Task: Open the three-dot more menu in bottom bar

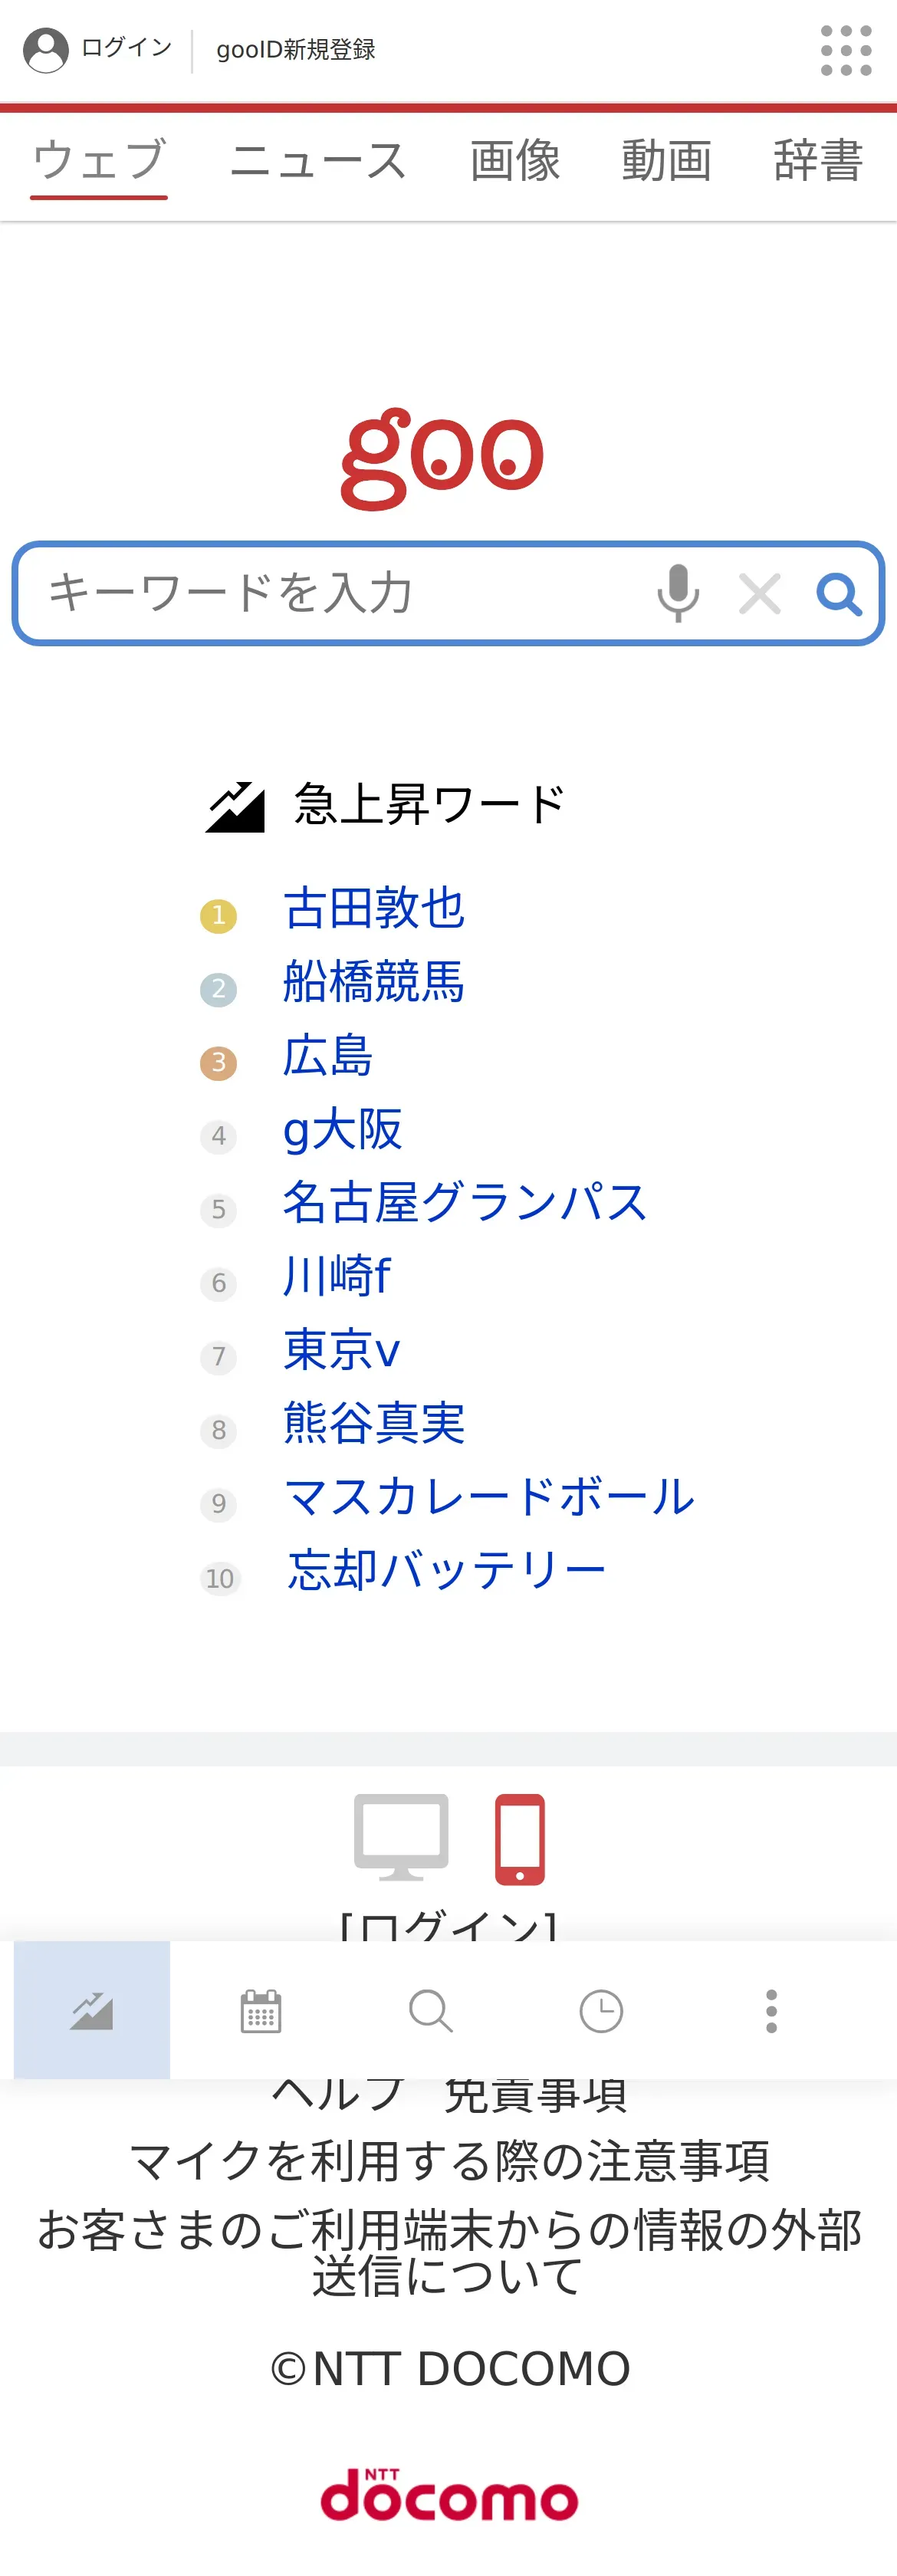Action: [771, 2010]
